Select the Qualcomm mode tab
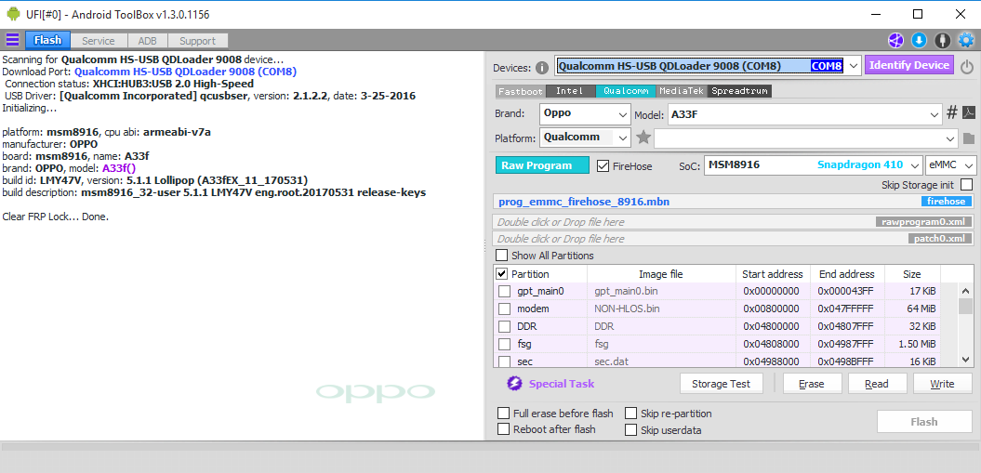Image resolution: width=981 pixels, height=473 pixels. tap(626, 91)
